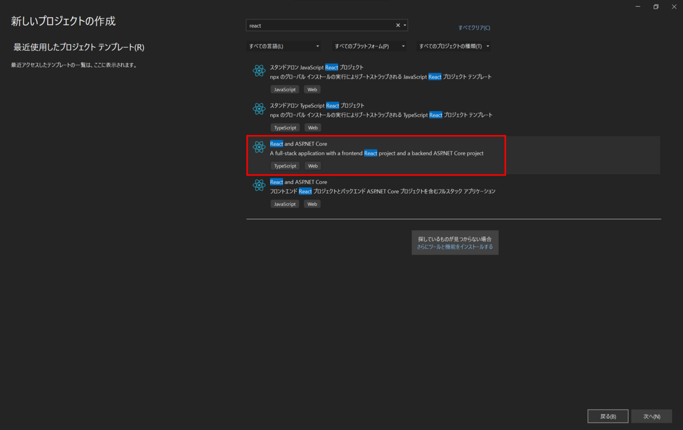The width and height of the screenshot is (683, 430).
Task: Click Web tag under last React and ASP.NET Core template
Action: 312,204
